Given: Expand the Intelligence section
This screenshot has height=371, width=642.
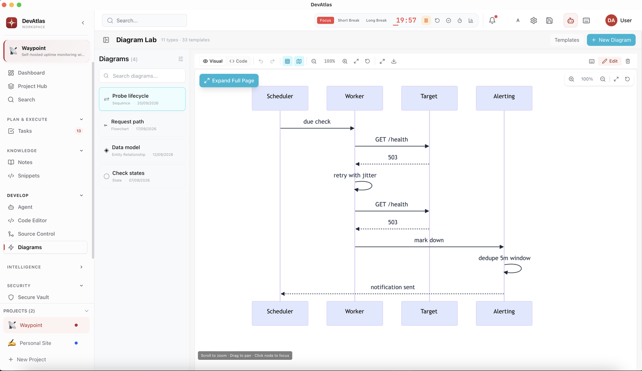Looking at the screenshot, I should click(81, 267).
